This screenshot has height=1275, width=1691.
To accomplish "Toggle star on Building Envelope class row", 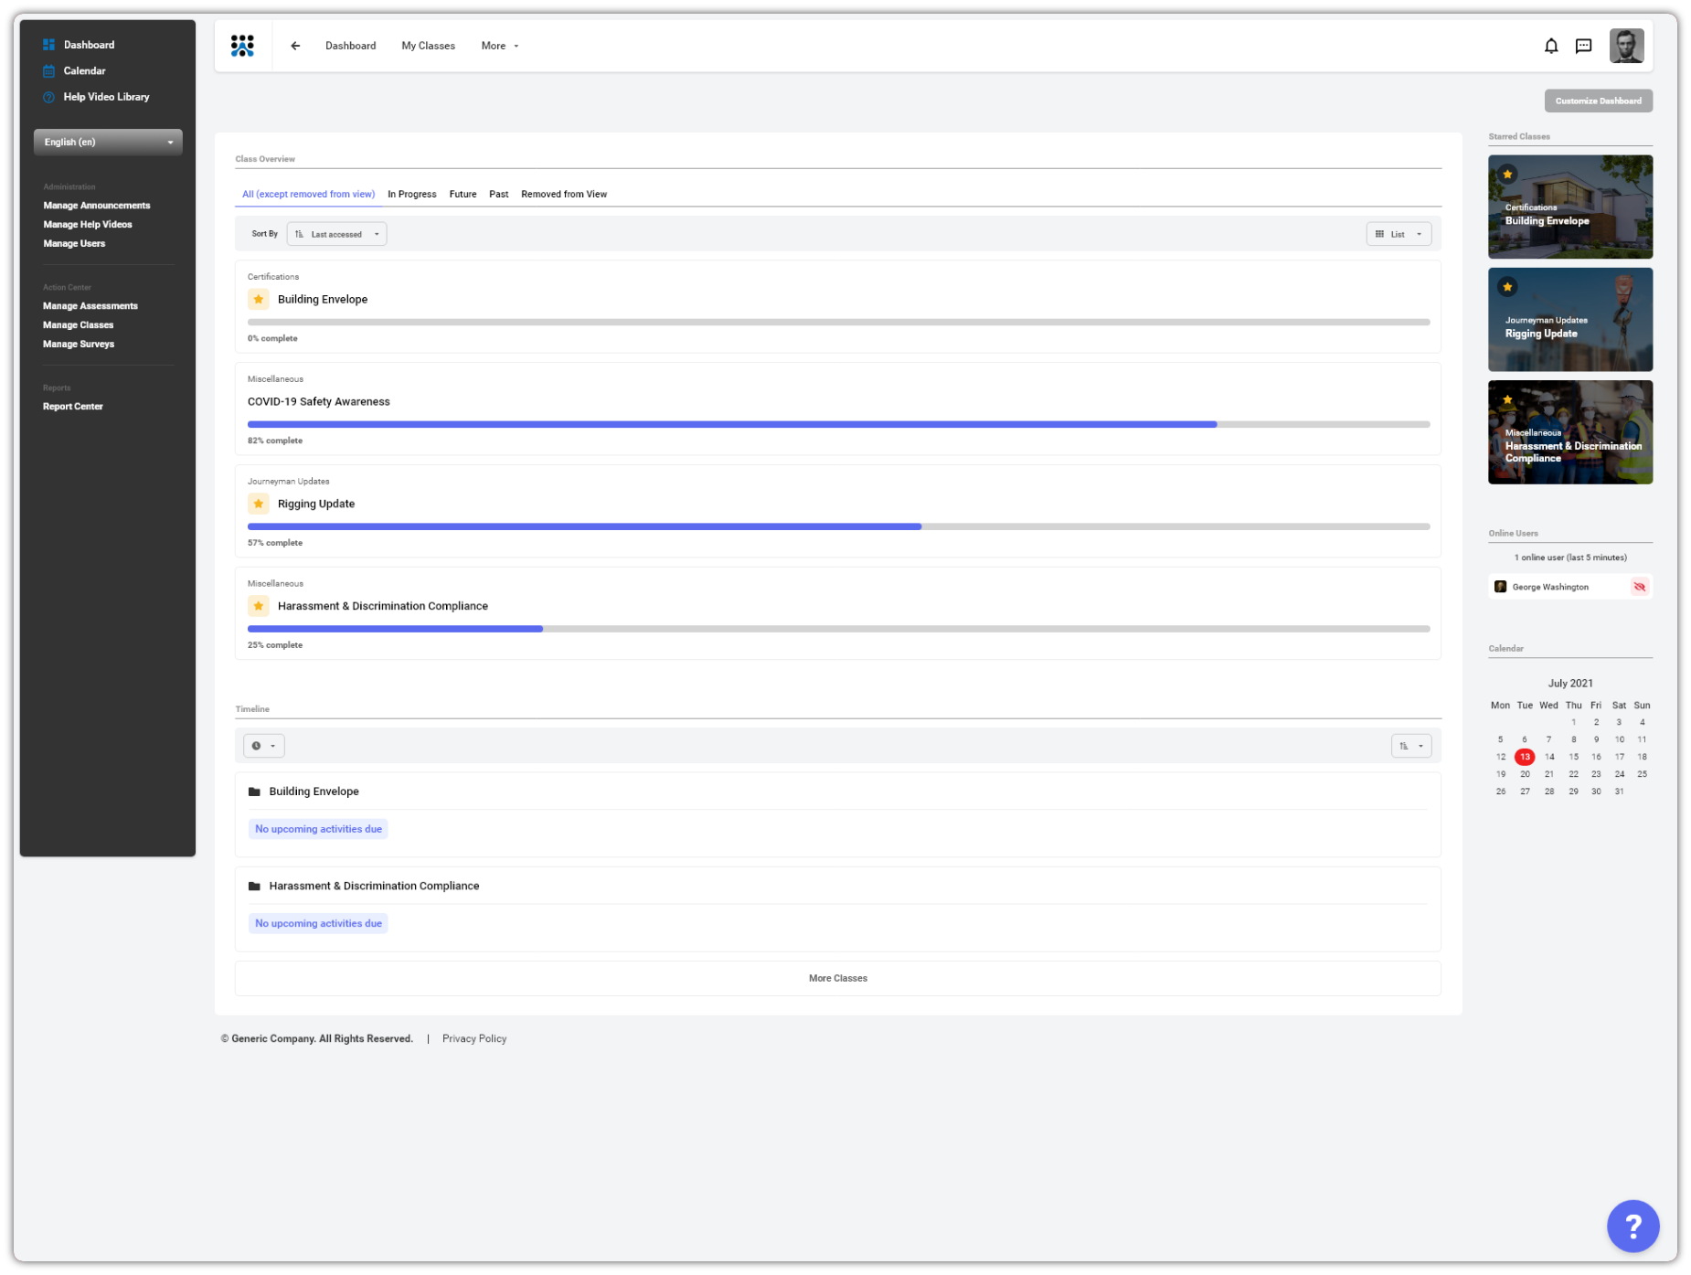I will [x=259, y=299].
